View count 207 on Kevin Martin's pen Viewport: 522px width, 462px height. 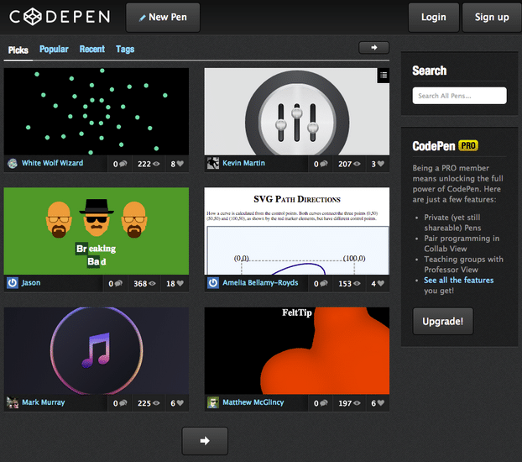pyautogui.click(x=349, y=164)
